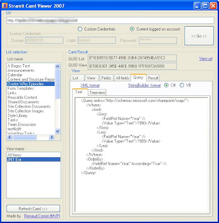Switch to the View tab
The height and width of the screenshot is (223, 219).
coord(92,78)
